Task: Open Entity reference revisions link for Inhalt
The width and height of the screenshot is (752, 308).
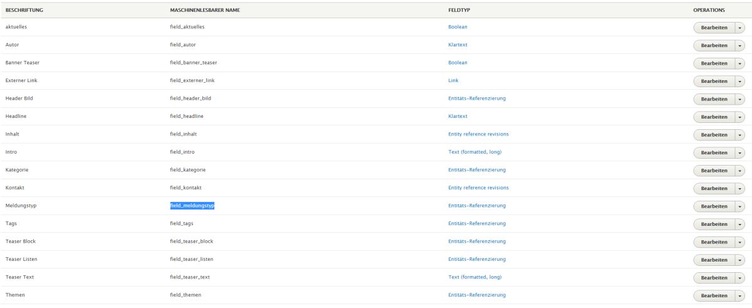Action: point(478,134)
